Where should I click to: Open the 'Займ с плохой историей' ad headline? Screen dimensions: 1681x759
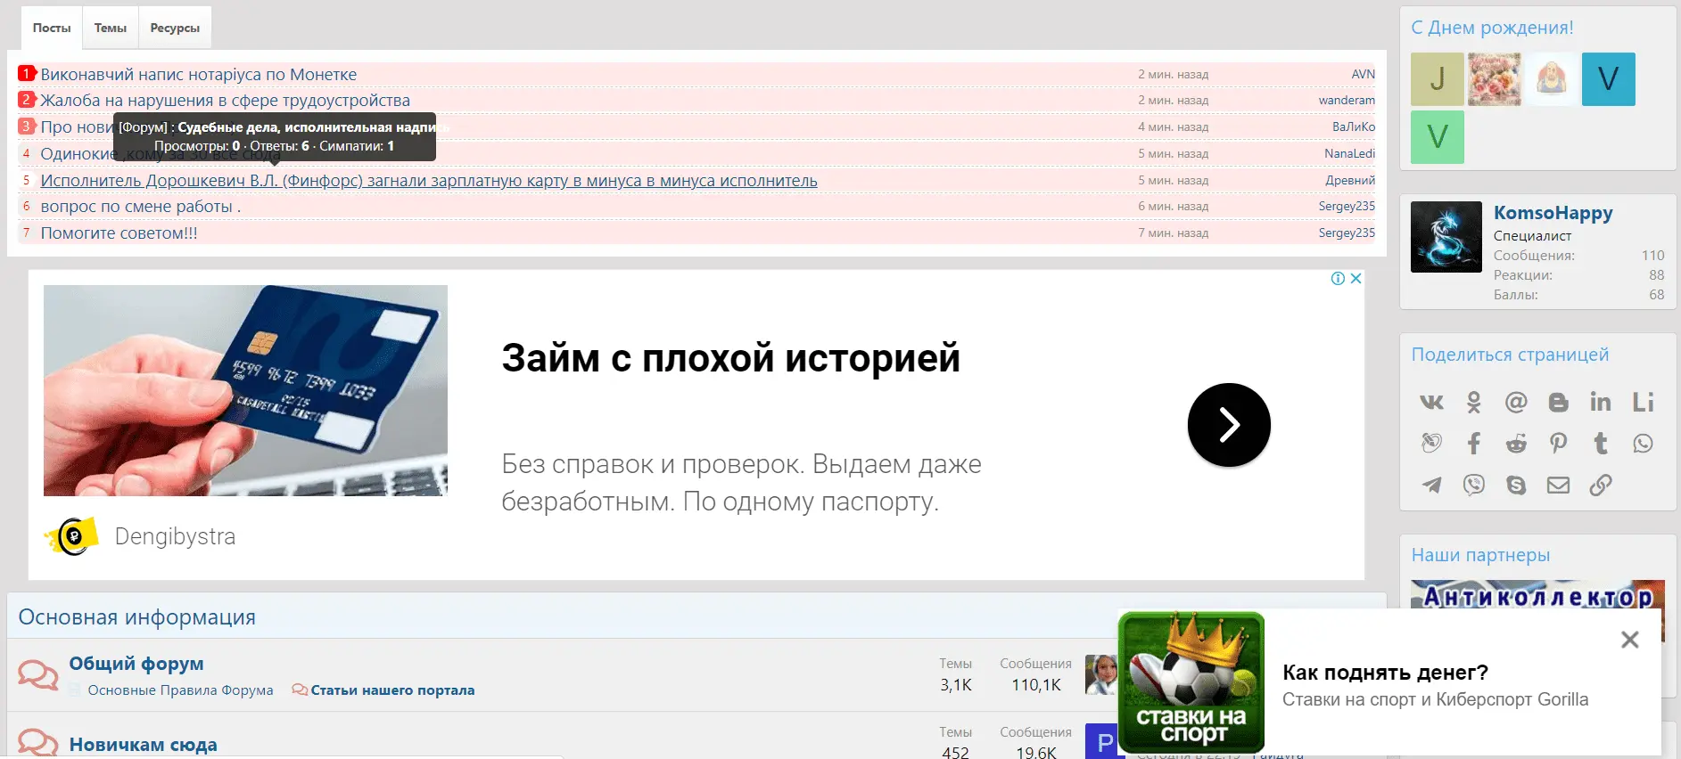click(x=730, y=358)
